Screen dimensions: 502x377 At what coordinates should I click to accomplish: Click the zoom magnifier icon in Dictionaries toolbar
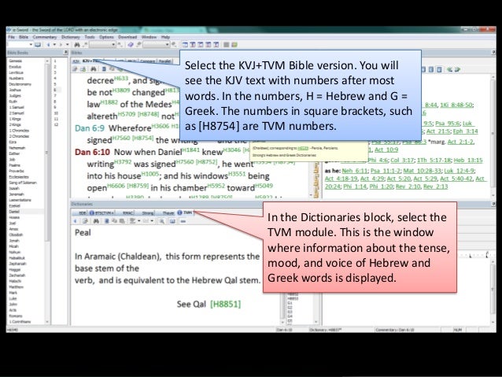click(x=162, y=221)
